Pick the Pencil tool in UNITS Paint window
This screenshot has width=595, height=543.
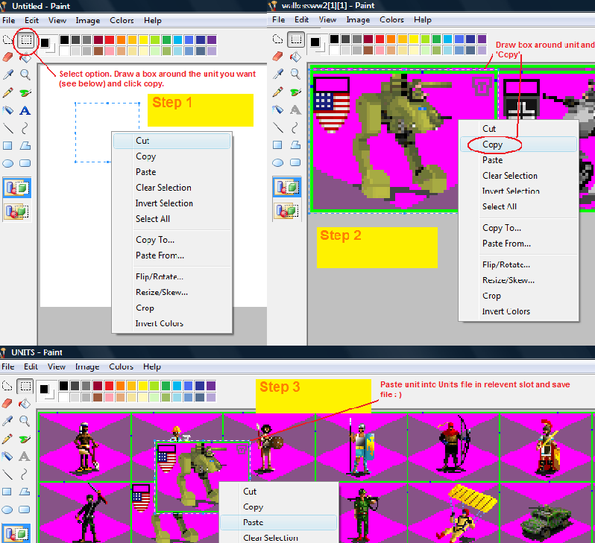click(x=8, y=439)
